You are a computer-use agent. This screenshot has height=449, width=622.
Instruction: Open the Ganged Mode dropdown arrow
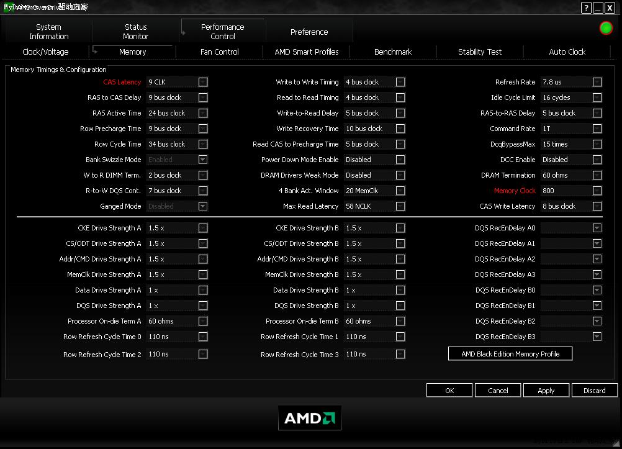[203, 206]
